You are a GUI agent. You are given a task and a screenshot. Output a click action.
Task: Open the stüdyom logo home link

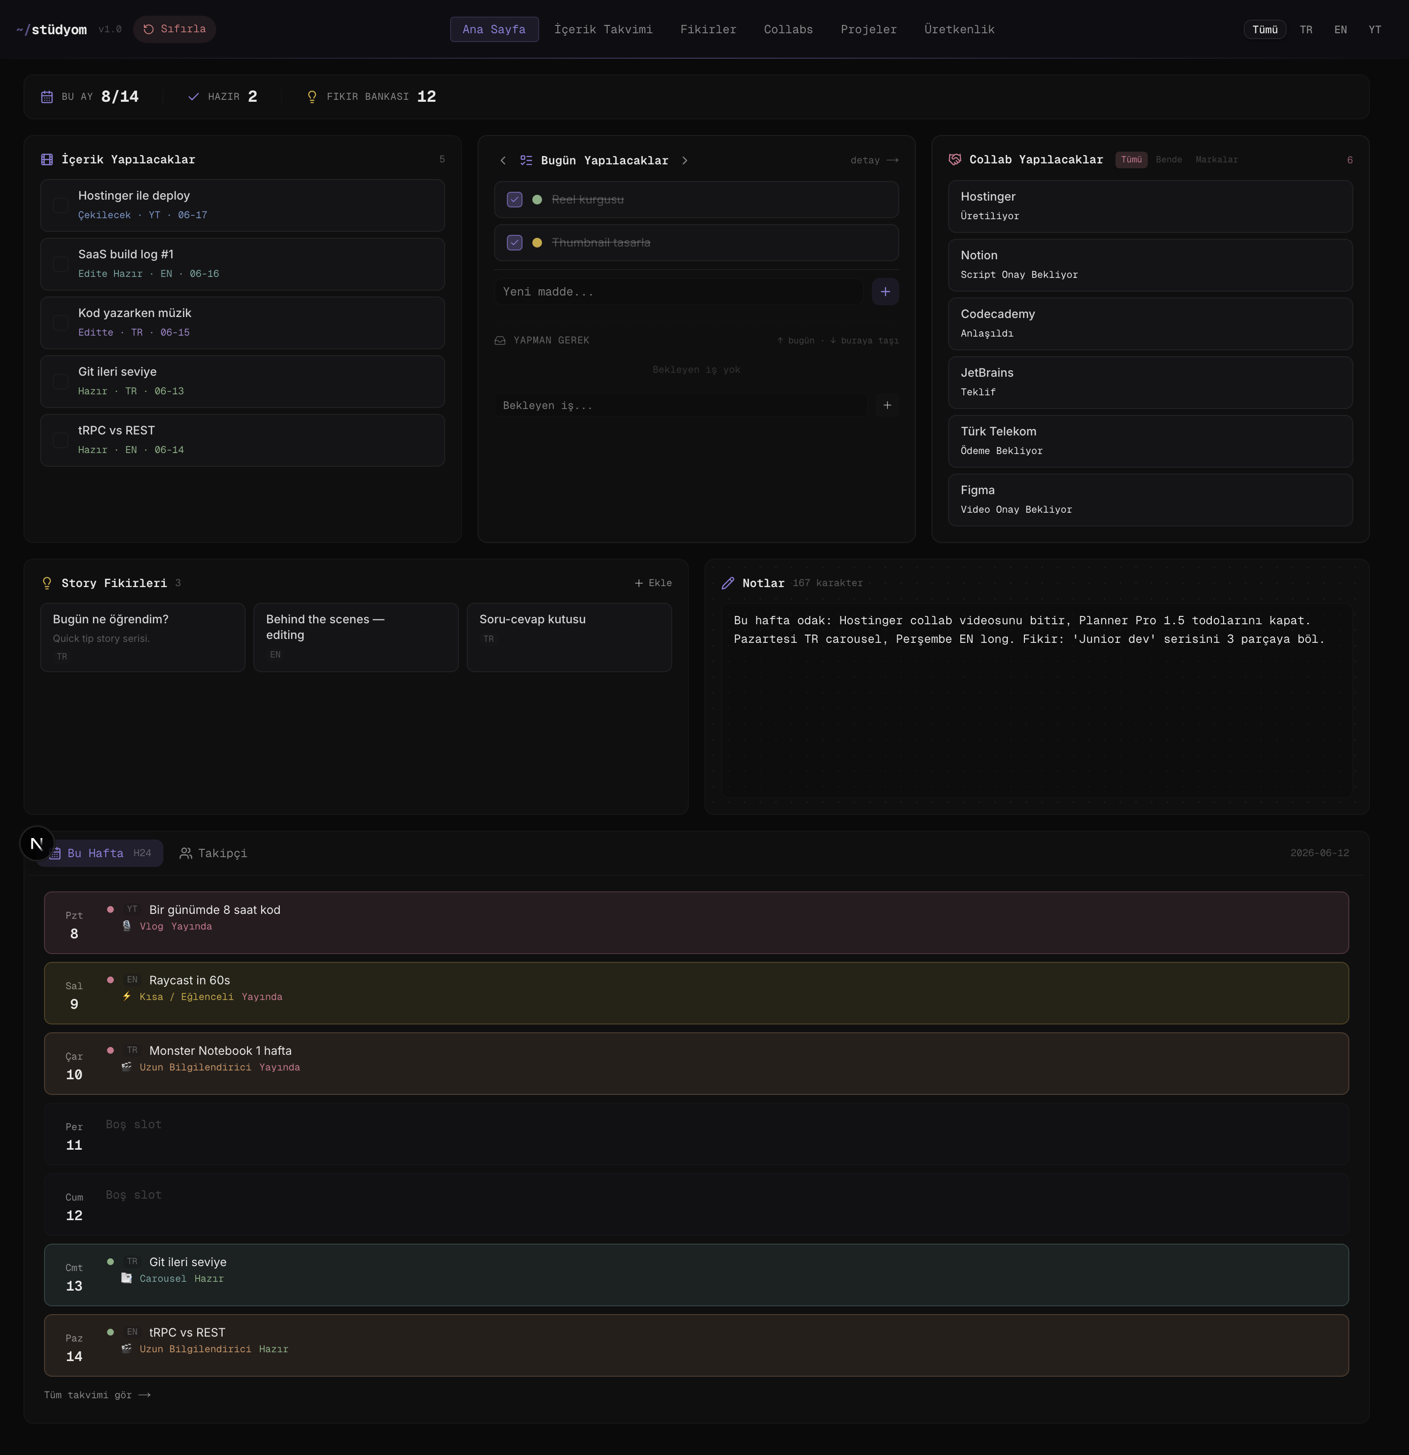51,30
